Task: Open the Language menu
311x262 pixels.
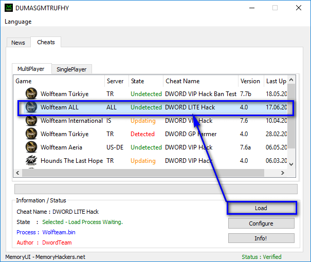Action: 18,22
